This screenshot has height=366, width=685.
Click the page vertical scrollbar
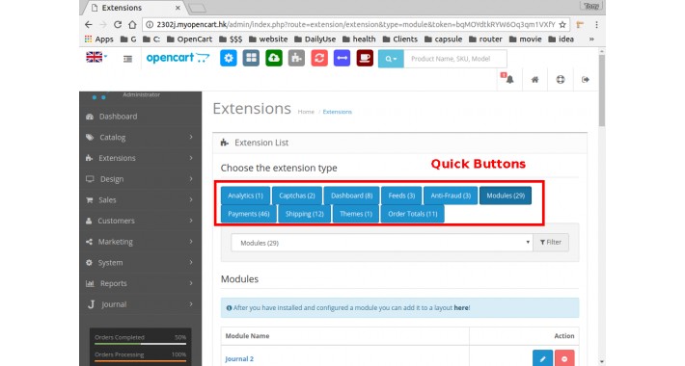pyautogui.click(x=602, y=91)
